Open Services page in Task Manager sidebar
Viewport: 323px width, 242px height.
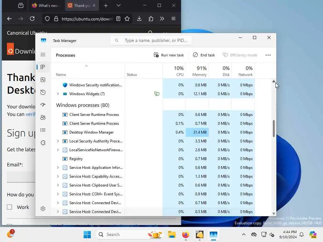[43, 143]
